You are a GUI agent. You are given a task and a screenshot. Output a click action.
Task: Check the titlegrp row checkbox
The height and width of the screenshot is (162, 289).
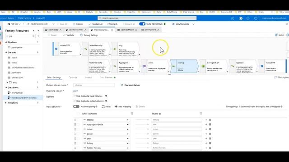pos(78,120)
